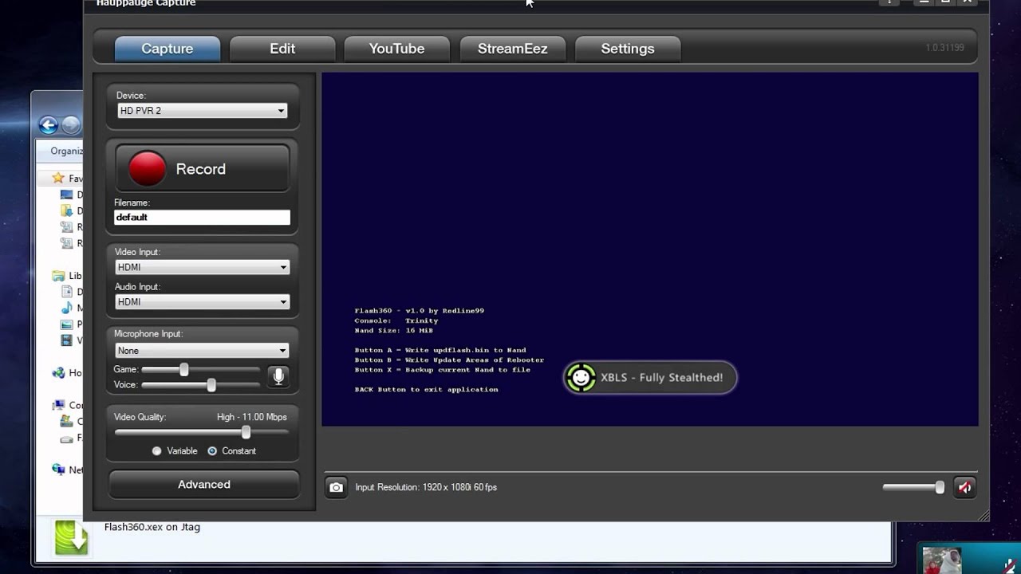This screenshot has height=574, width=1021.
Task: Open the Audio Input HDMI dropdown
Action: [x=202, y=301]
